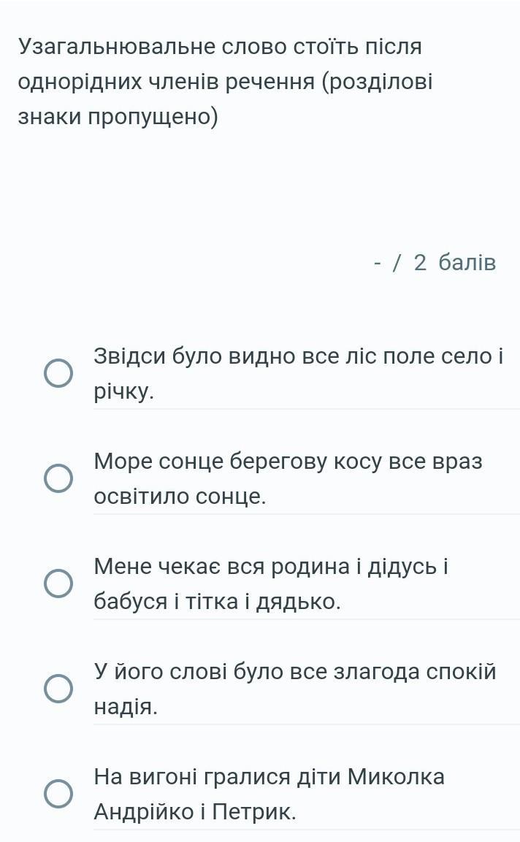Pick radio button for 'У його слові було все'
Viewport: 520px width, 842px height.
[x=58, y=689]
